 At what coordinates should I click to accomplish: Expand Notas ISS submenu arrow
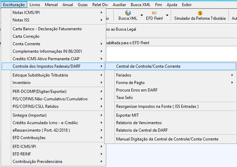tap(102, 20)
